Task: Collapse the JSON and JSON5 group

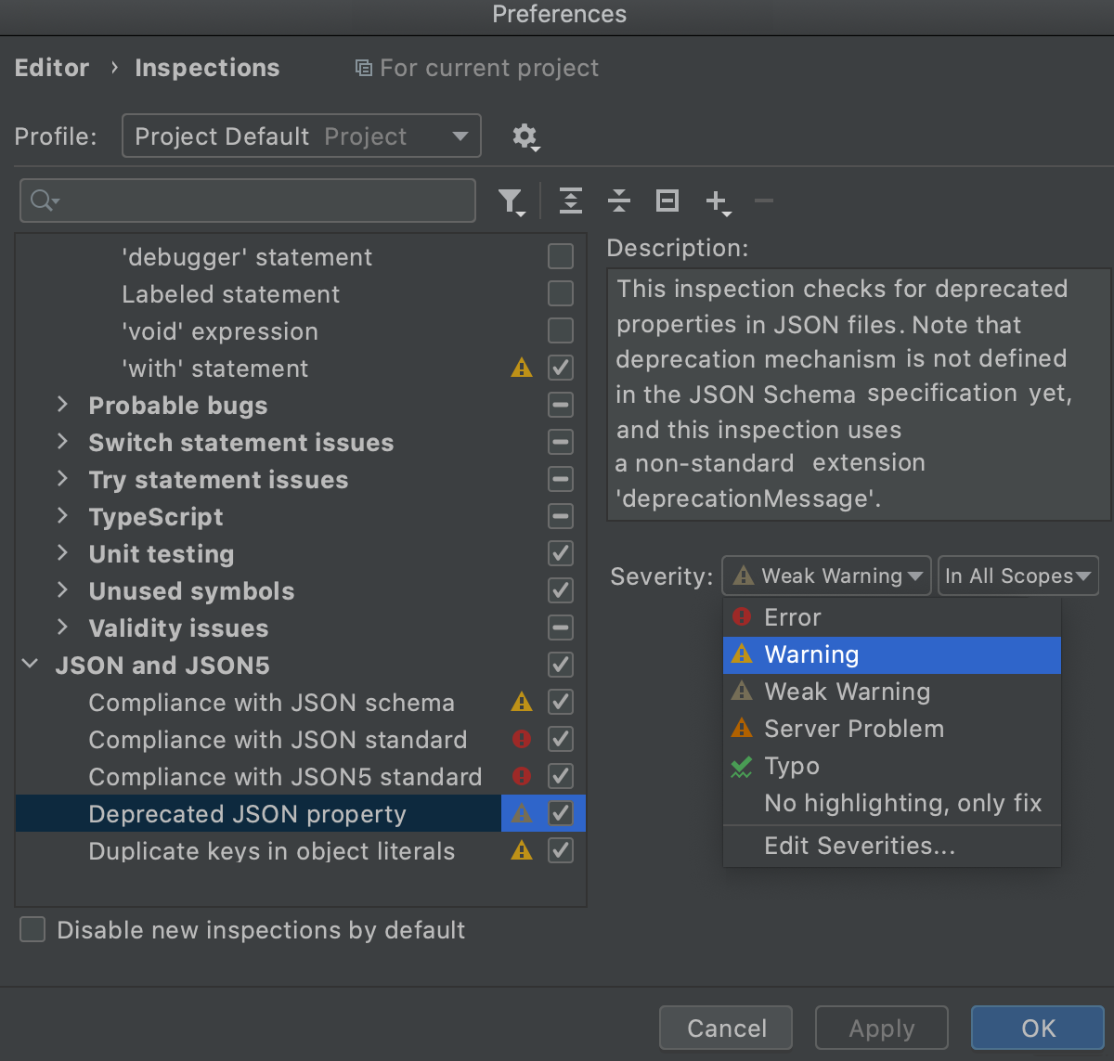Action: coord(30,665)
